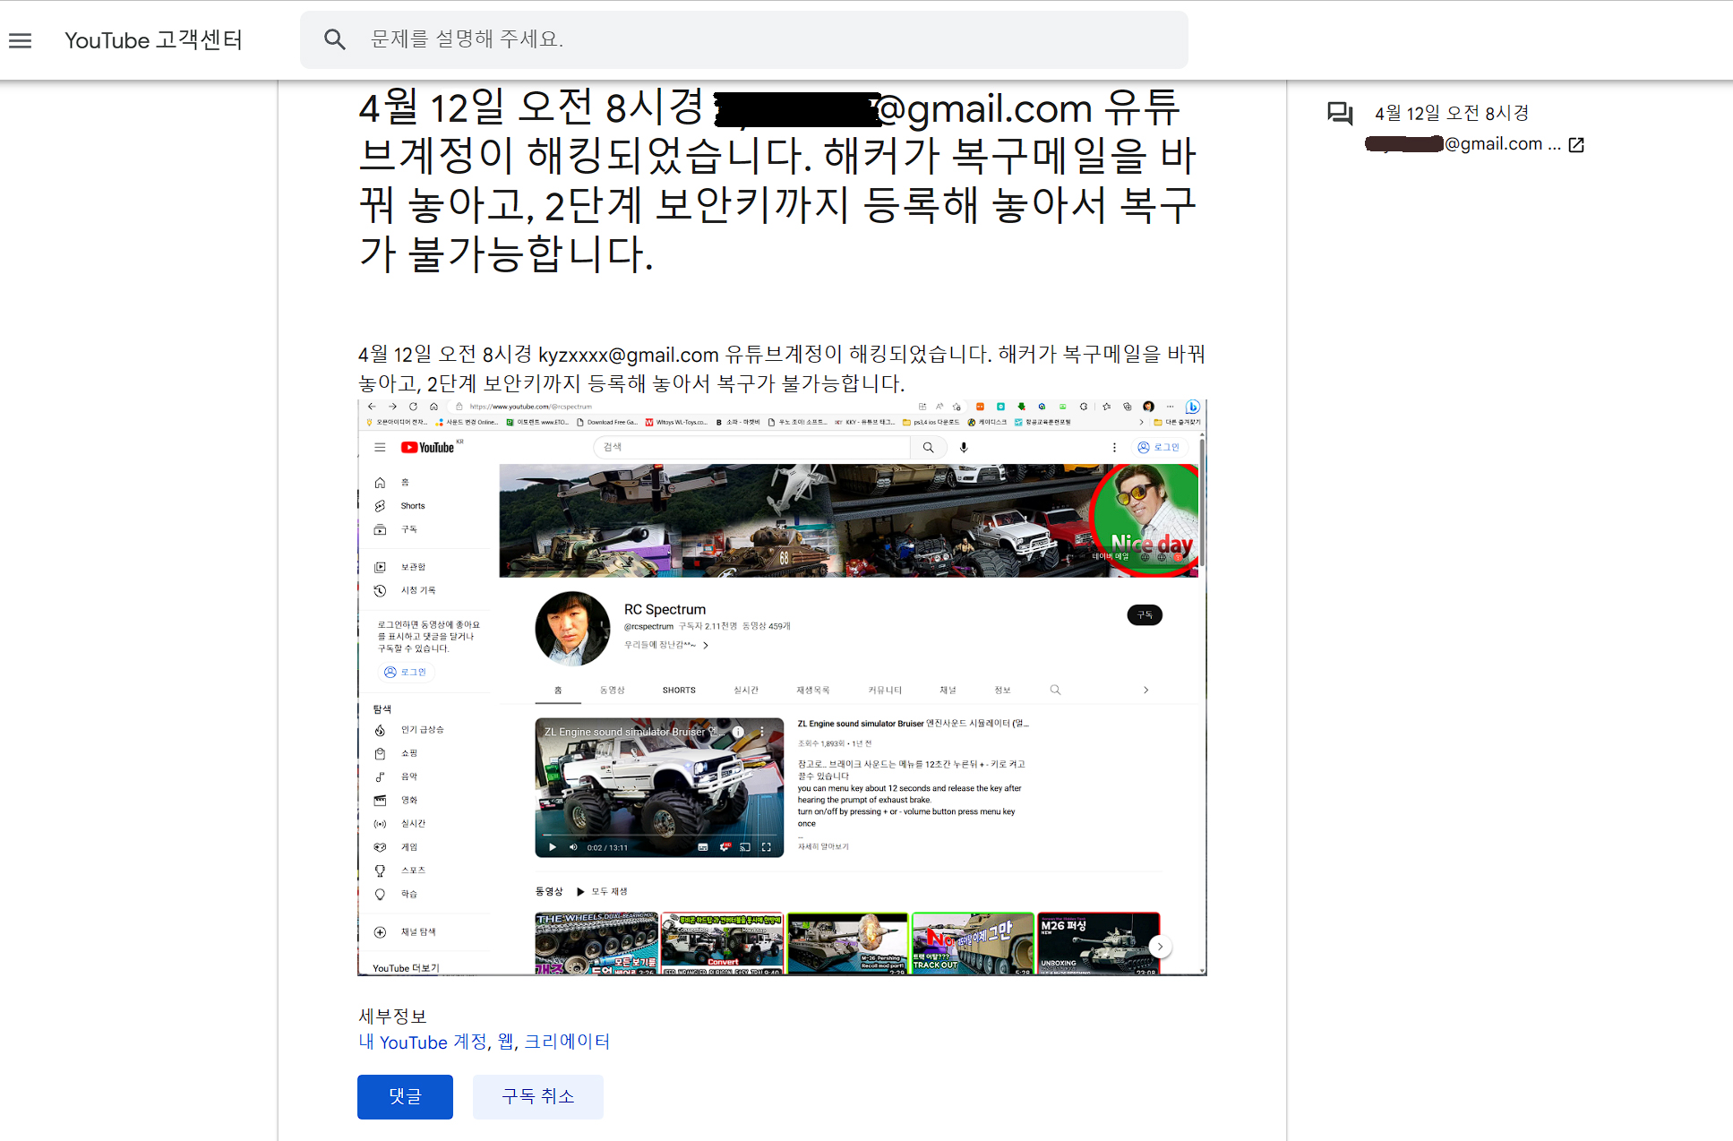Click the microphone voice search icon in screenshot

click(x=964, y=447)
